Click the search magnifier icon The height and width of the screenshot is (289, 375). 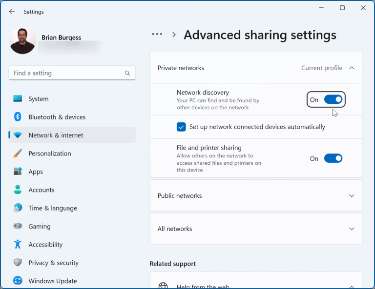(x=127, y=73)
